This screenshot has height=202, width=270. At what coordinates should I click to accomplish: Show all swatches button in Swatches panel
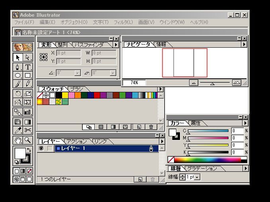click(89, 127)
